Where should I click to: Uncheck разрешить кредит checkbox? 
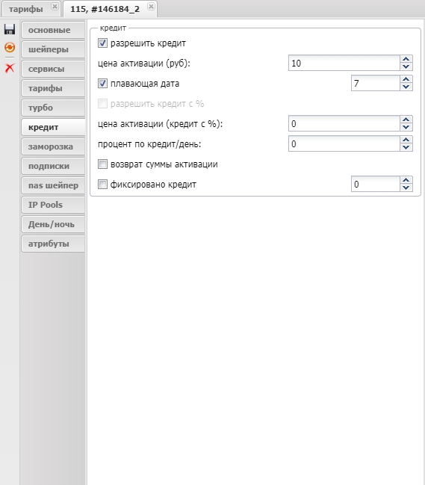(x=102, y=43)
